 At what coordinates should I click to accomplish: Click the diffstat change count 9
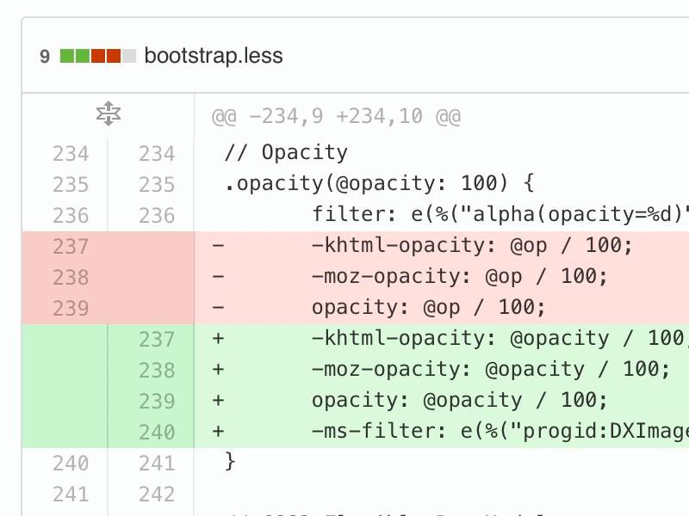[45, 58]
